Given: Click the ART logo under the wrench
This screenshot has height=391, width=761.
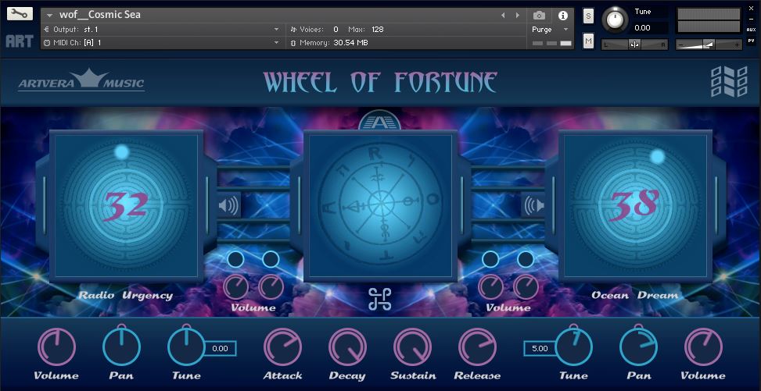Looking at the screenshot, I should click(20, 41).
